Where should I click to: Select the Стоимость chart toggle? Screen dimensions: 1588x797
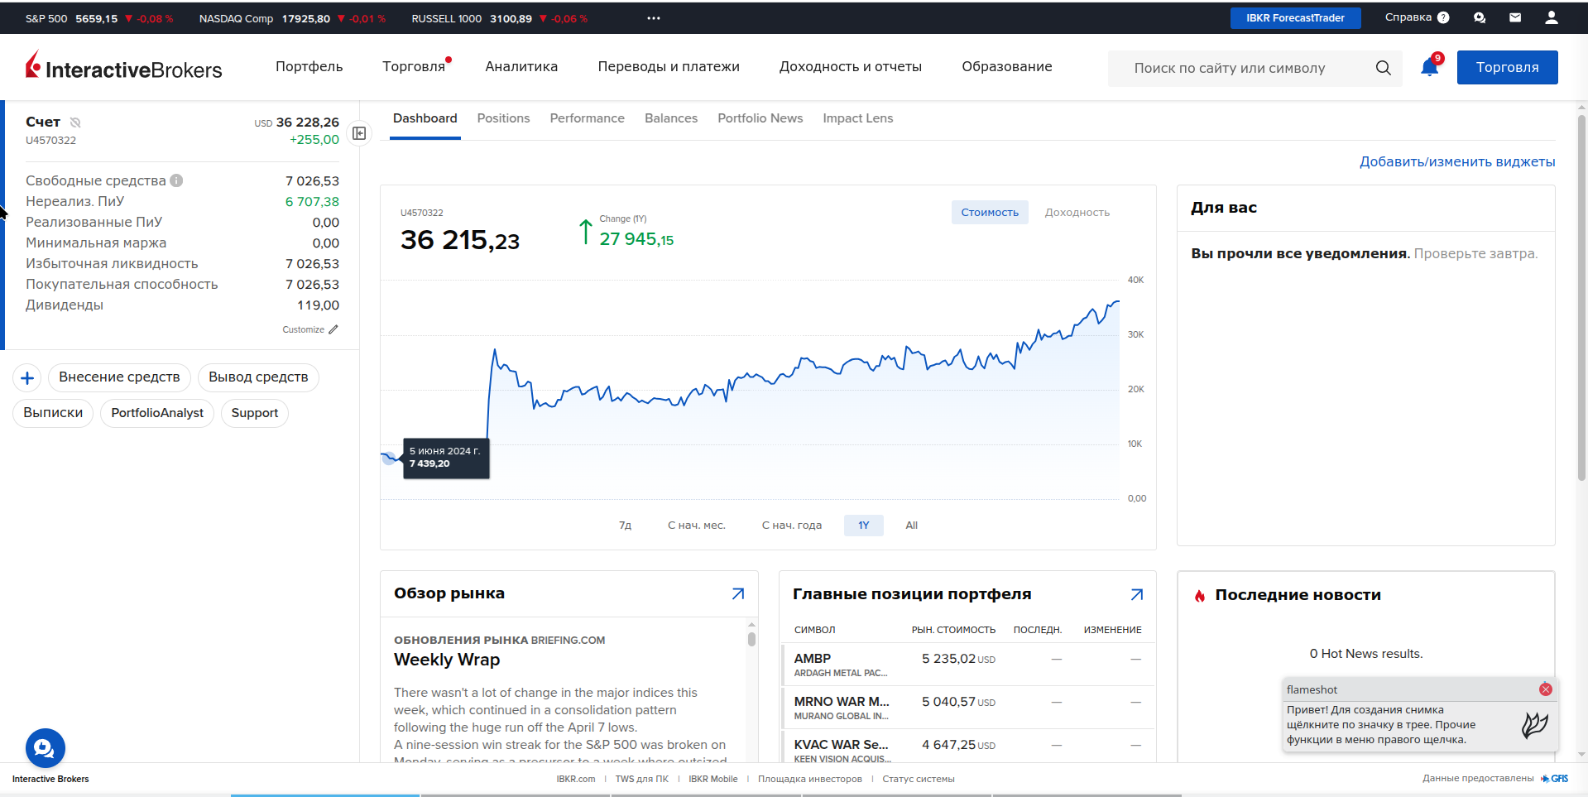point(990,213)
